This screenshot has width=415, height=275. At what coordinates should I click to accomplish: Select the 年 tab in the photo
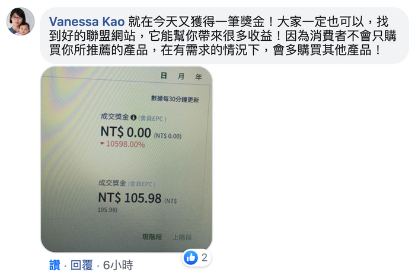pyautogui.click(x=199, y=77)
